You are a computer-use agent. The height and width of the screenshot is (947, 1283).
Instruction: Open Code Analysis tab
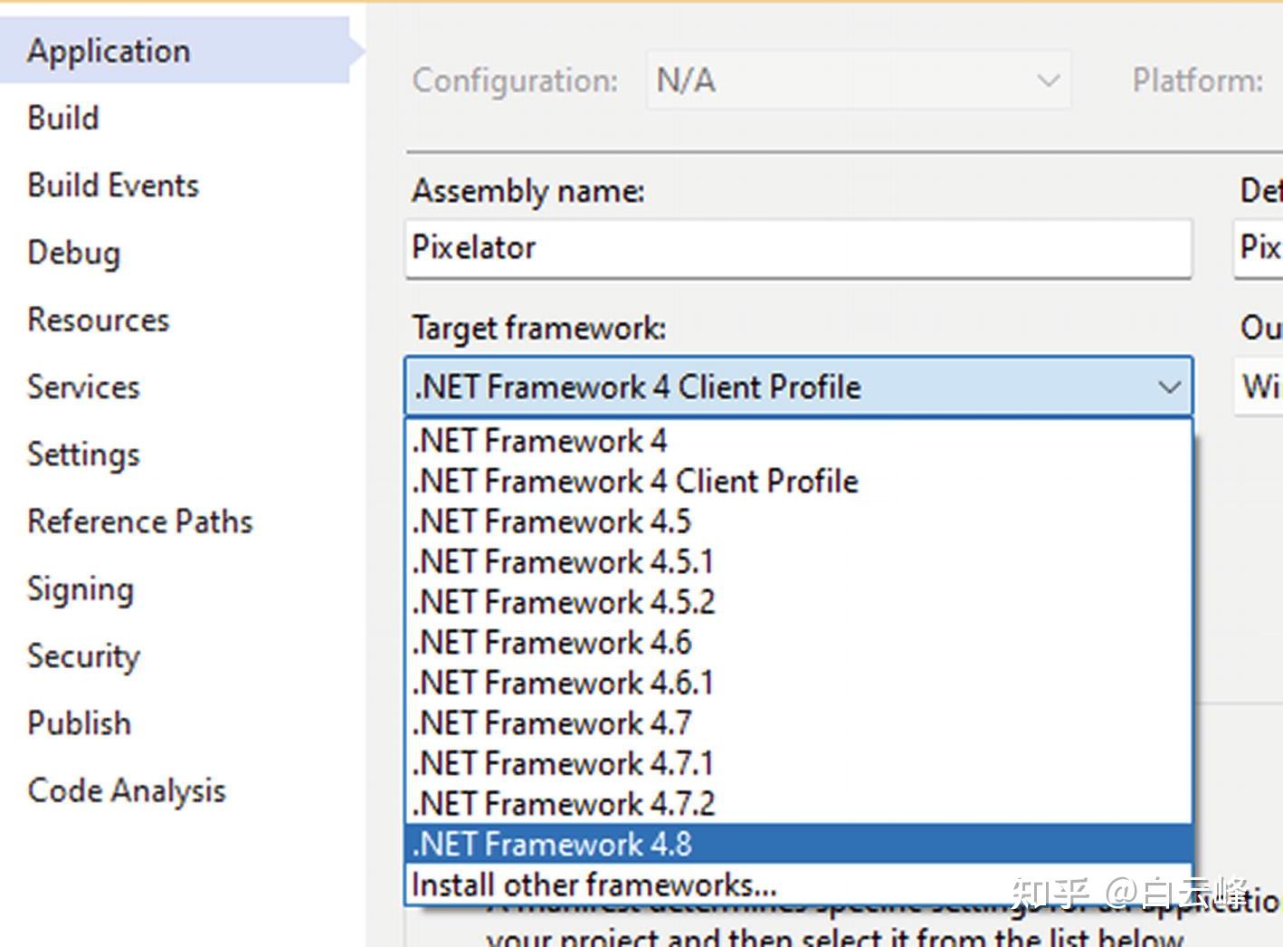point(127,790)
